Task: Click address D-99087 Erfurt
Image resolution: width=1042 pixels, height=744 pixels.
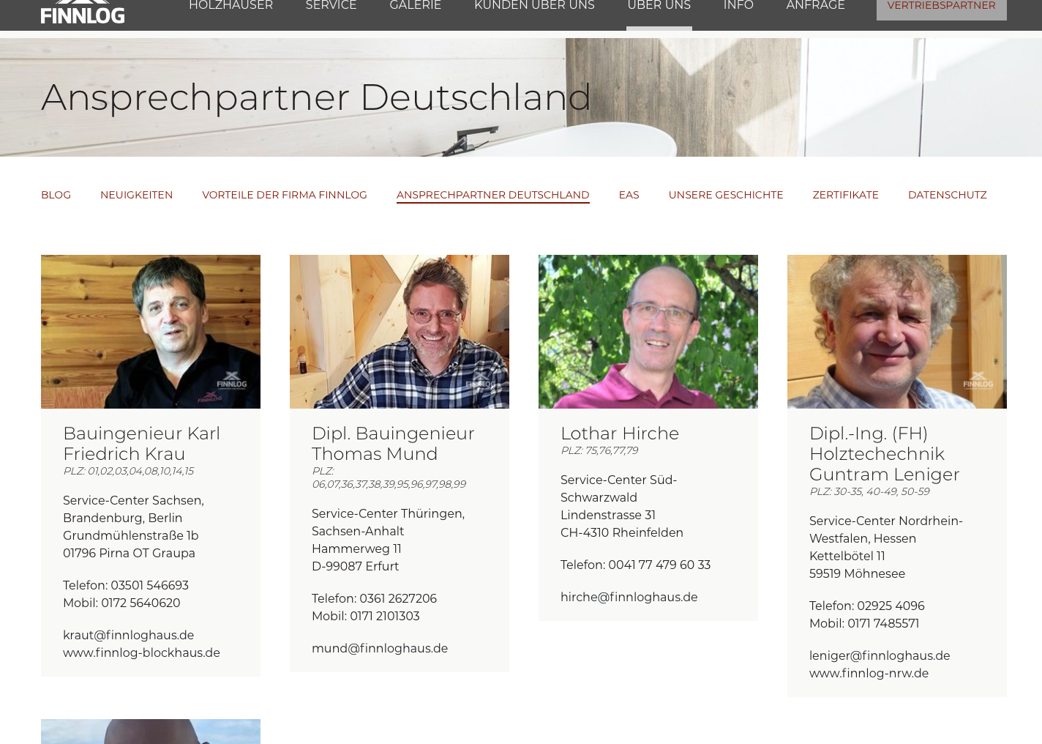Action: (355, 566)
